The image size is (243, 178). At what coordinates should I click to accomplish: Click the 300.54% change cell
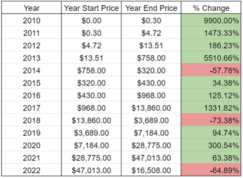(x=211, y=145)
